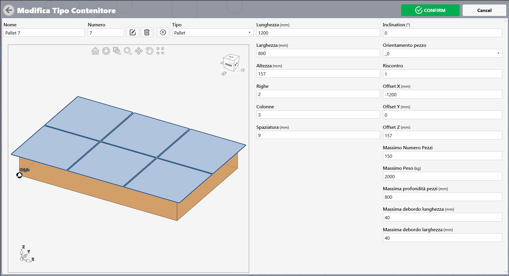
Task: Click the Riscontro input field
Action: pyautogui.click(x=442, y=74)
